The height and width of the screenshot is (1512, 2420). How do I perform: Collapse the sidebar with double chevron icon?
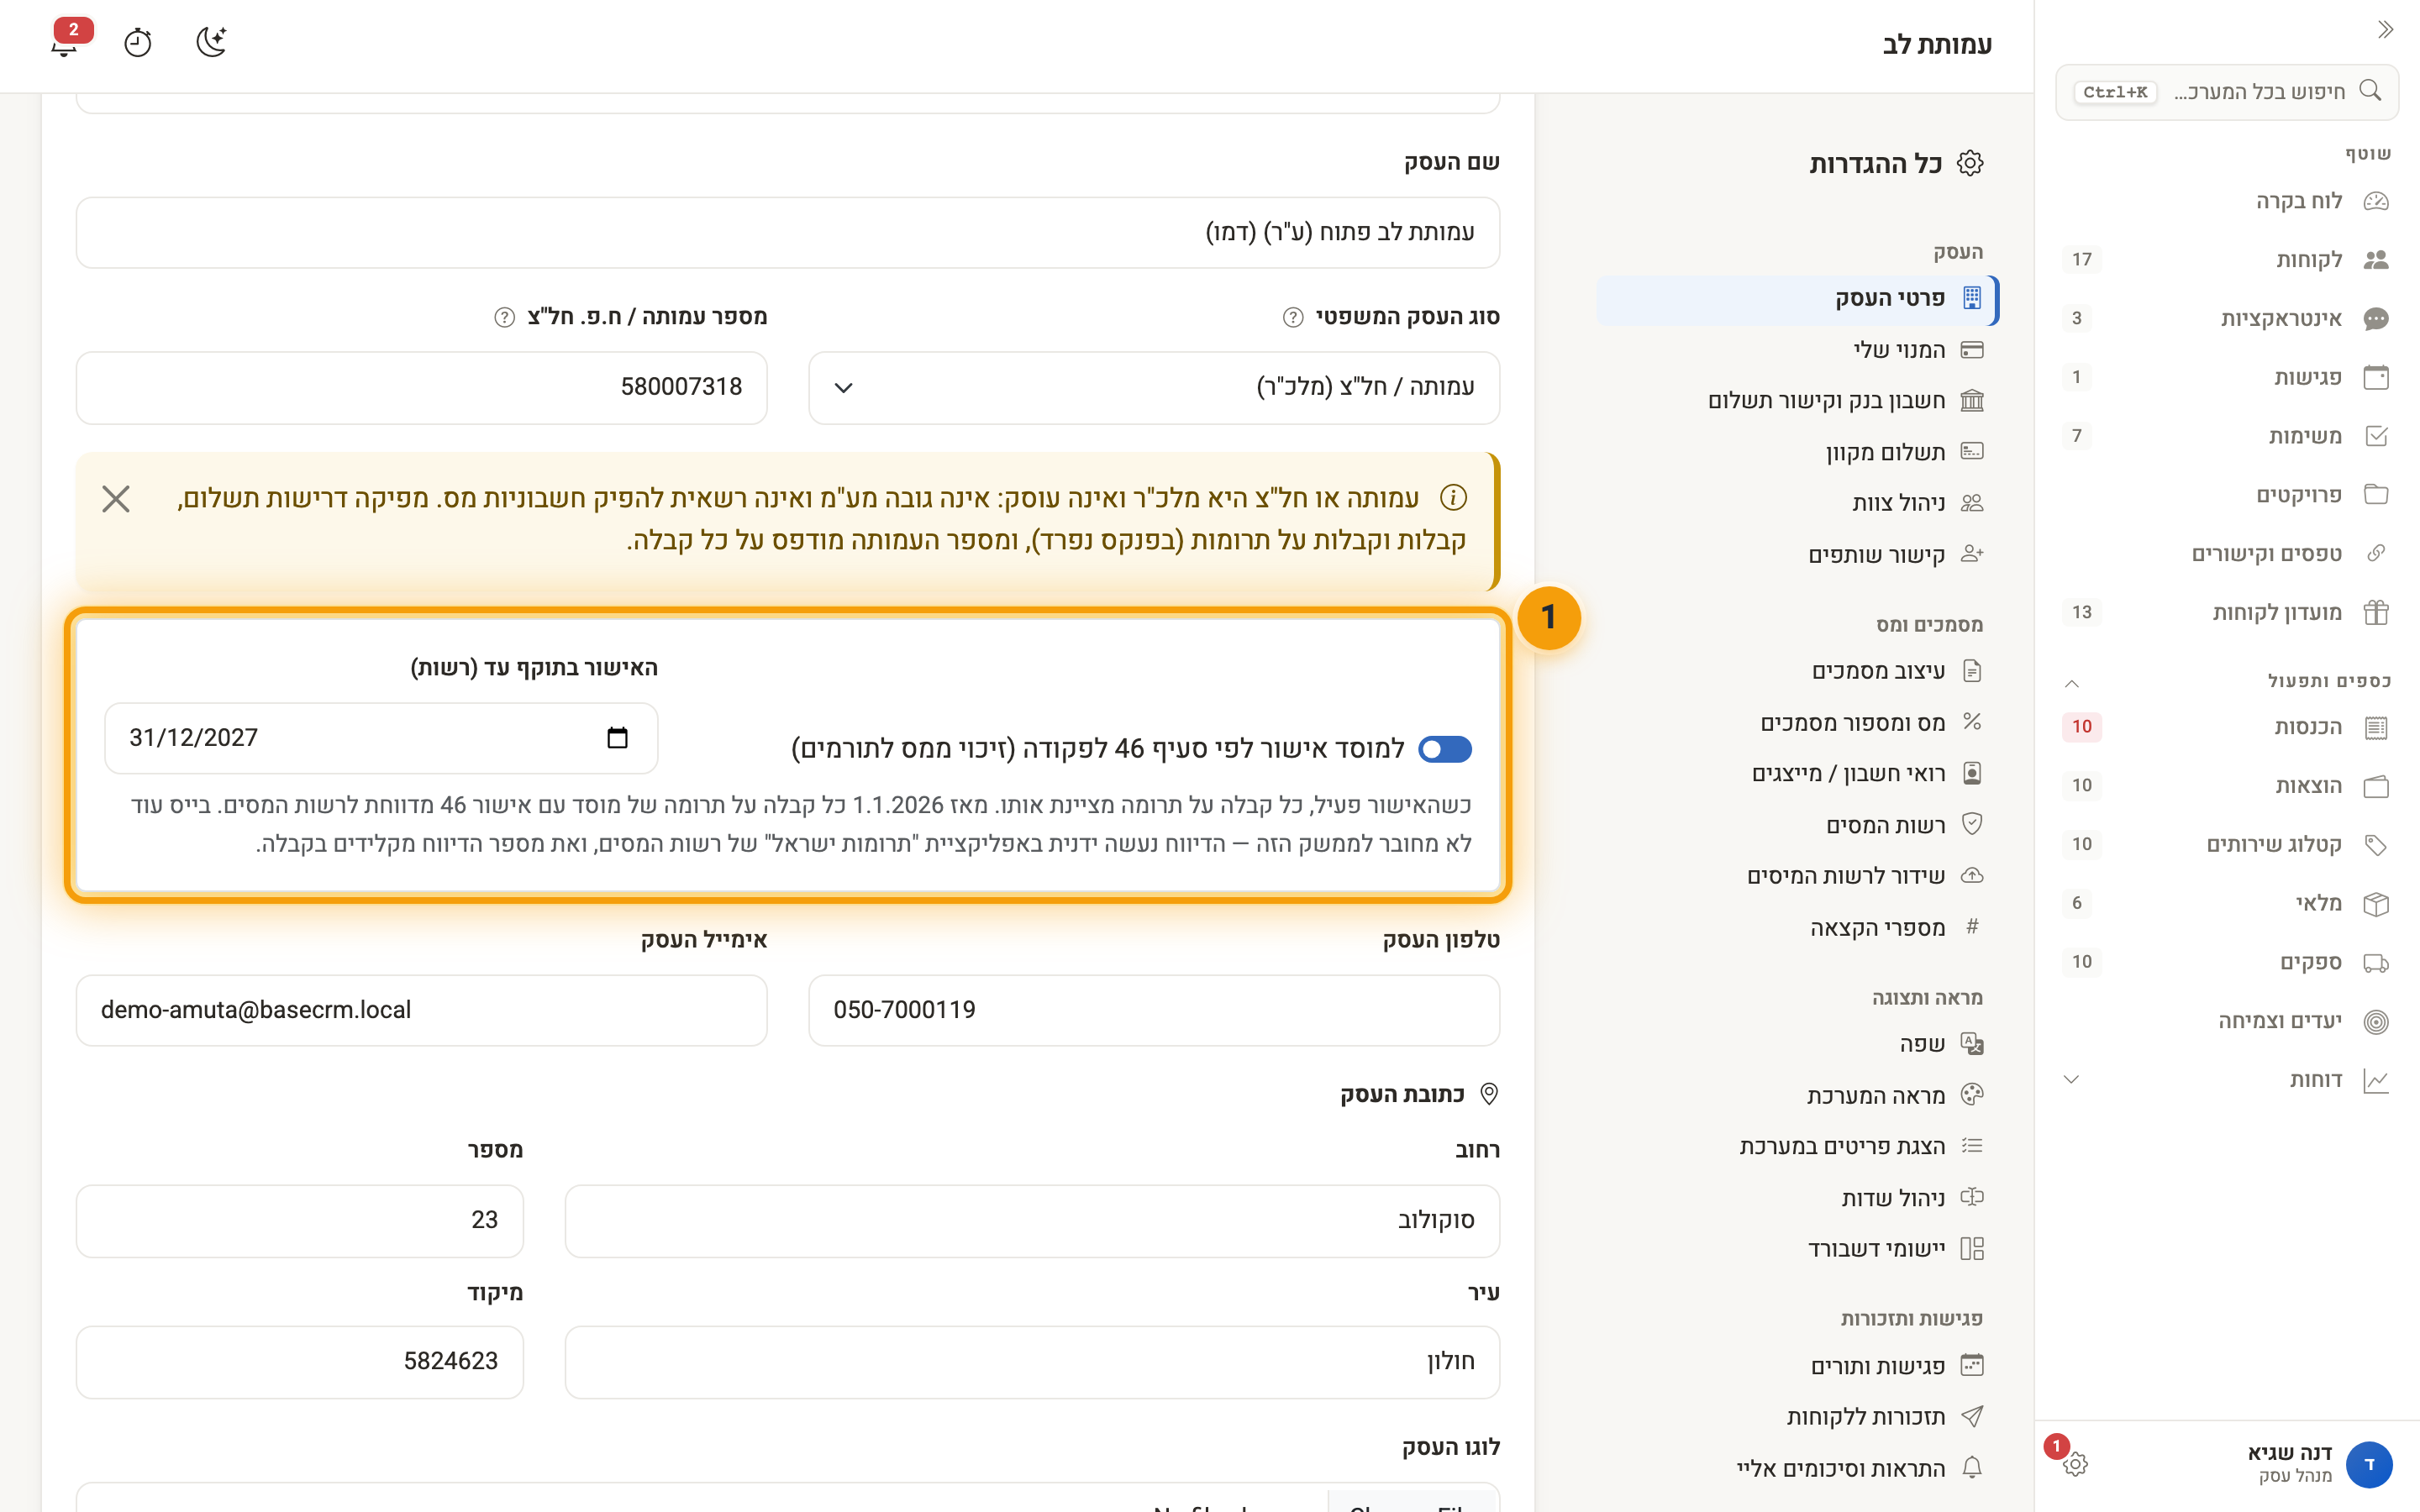[x=2385, y=30]
